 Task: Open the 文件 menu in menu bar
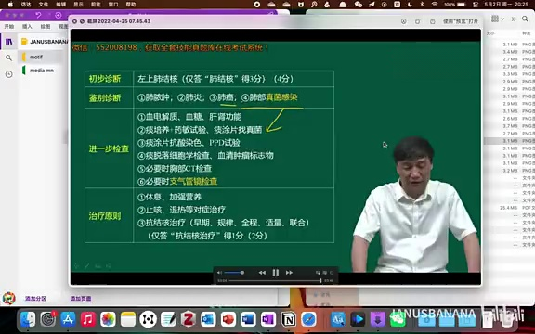tap(44, 5)
